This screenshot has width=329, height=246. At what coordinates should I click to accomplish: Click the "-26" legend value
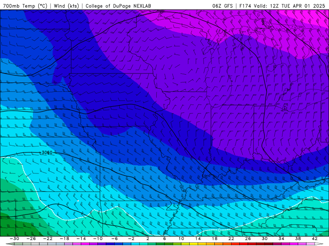pos(31,239)
